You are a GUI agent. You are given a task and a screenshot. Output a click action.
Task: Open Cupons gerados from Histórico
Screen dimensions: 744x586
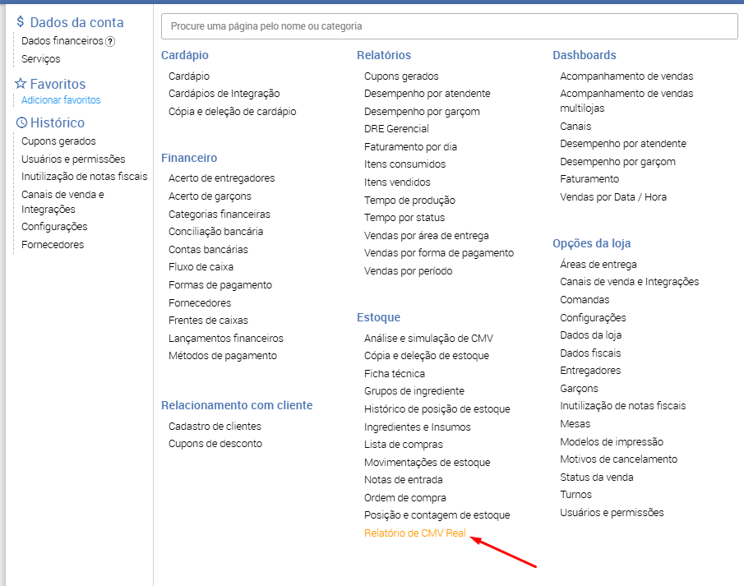point(58,141)
